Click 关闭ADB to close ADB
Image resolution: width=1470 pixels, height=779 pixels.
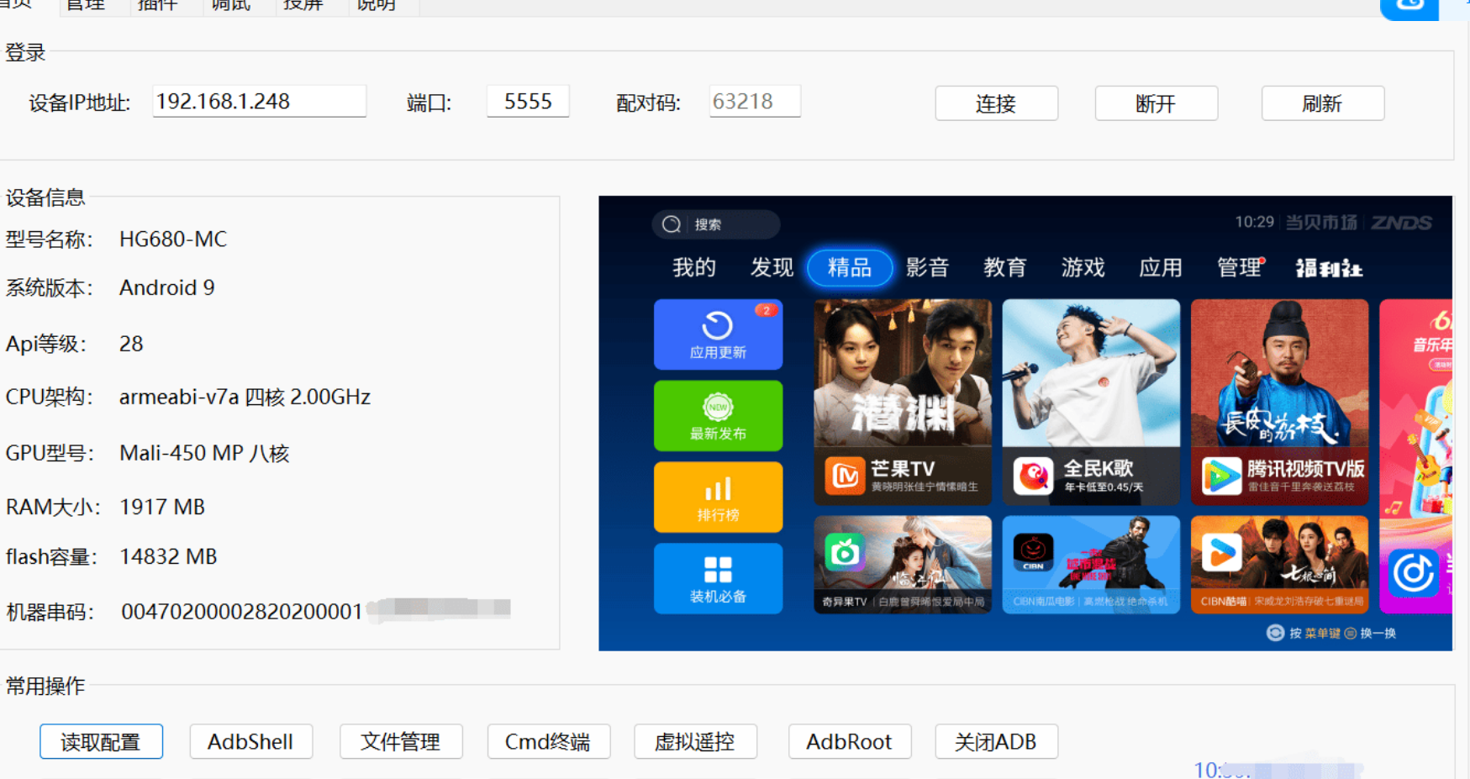996,742
